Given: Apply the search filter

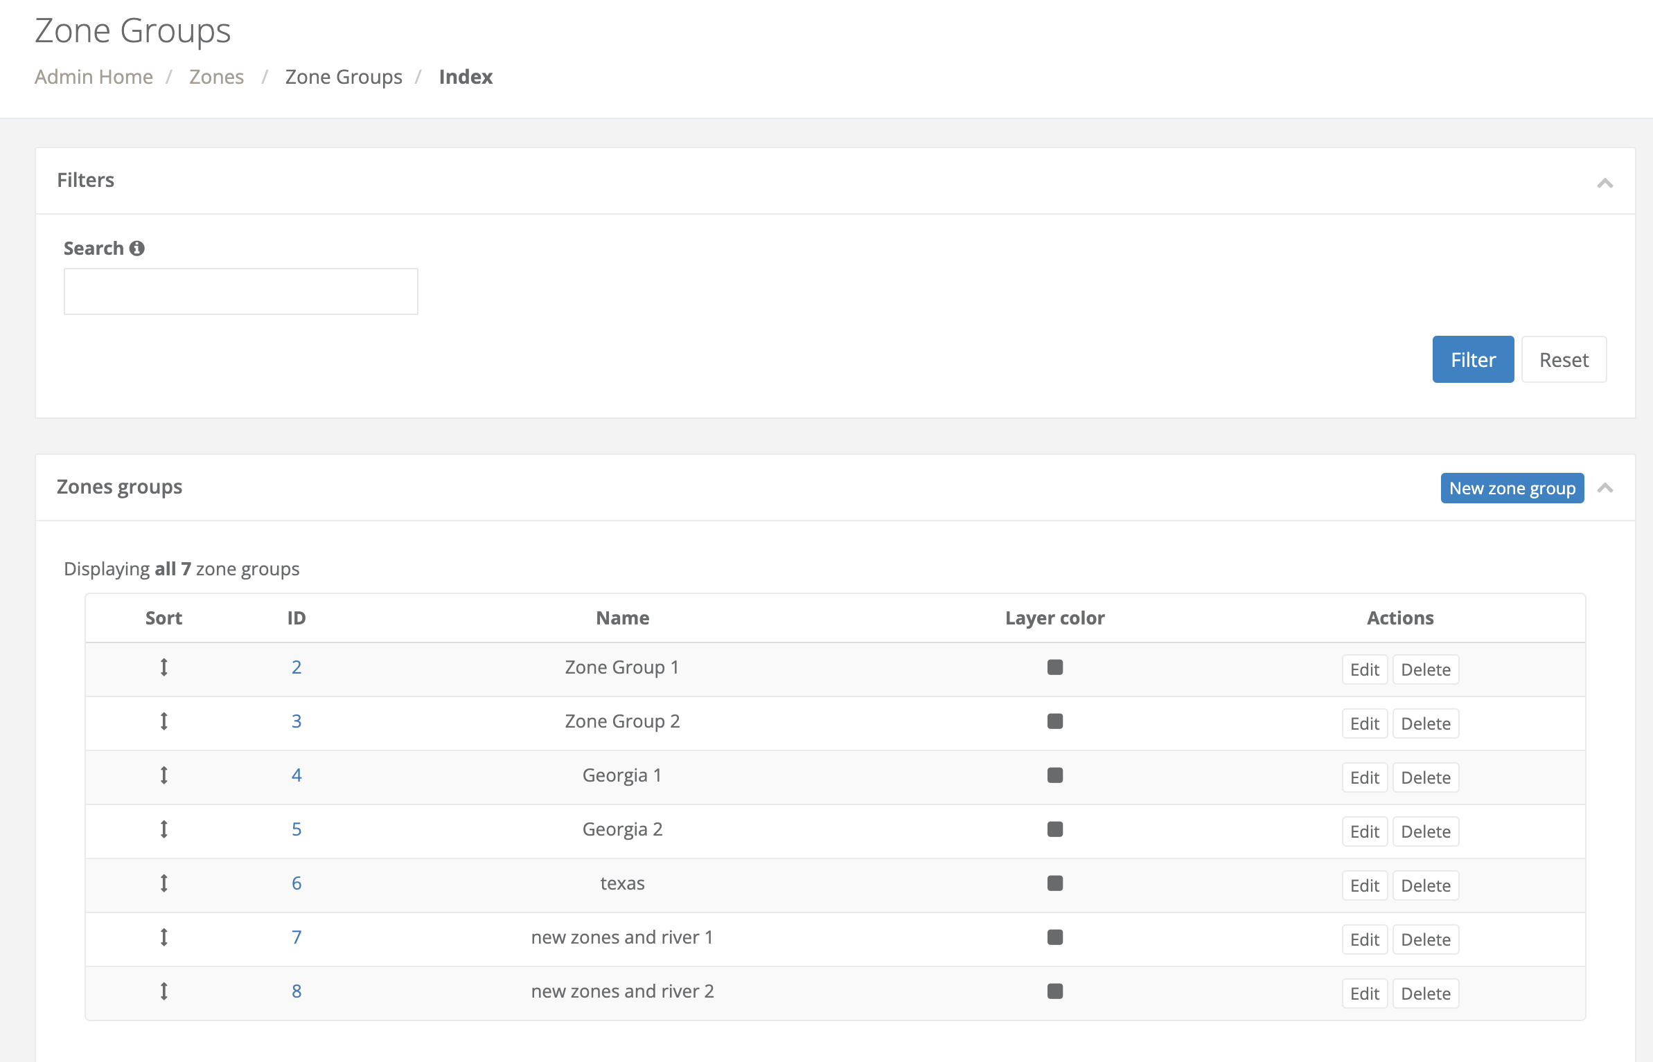Looking at the screenshot, I should click(1473, 359).
